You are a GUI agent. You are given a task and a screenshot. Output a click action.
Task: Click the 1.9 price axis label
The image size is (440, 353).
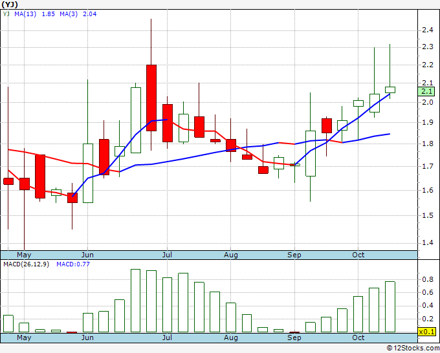428,122
